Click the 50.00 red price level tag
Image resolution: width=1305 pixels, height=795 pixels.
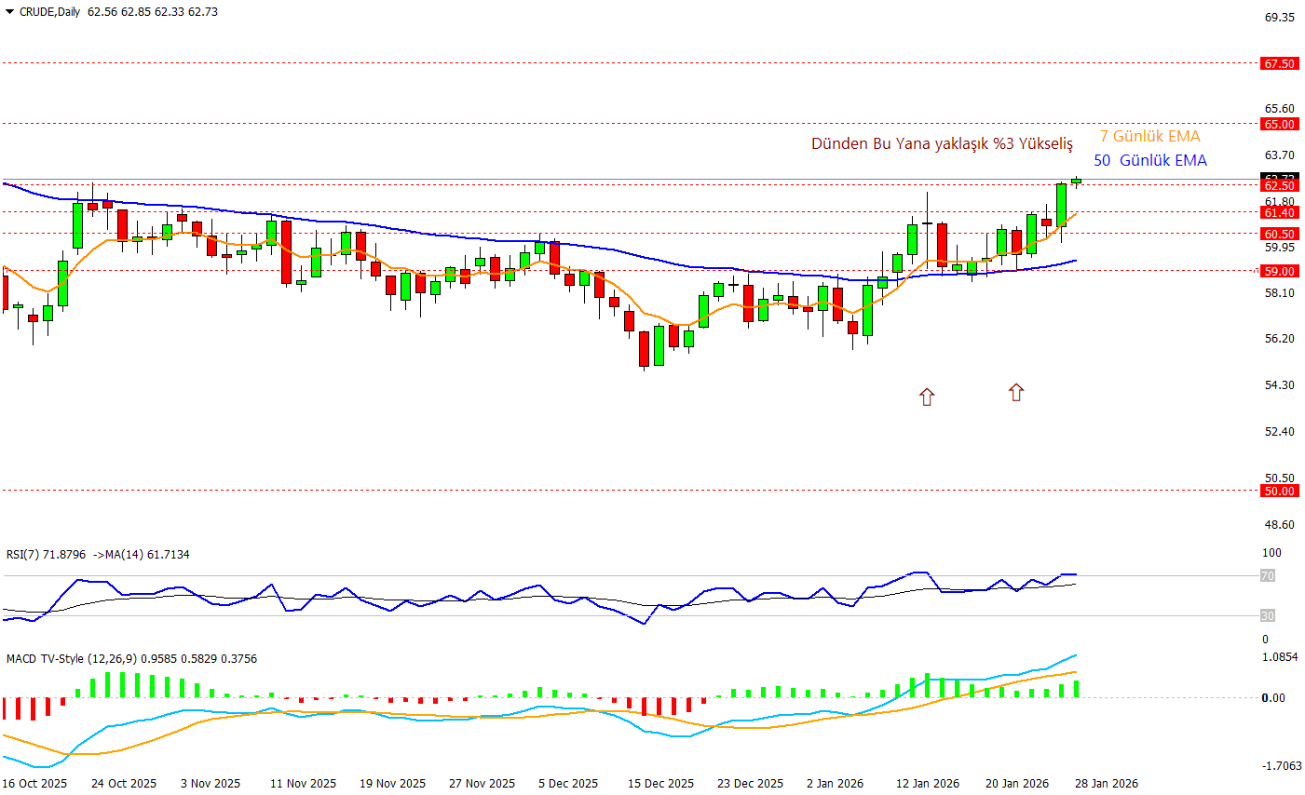1279,491
